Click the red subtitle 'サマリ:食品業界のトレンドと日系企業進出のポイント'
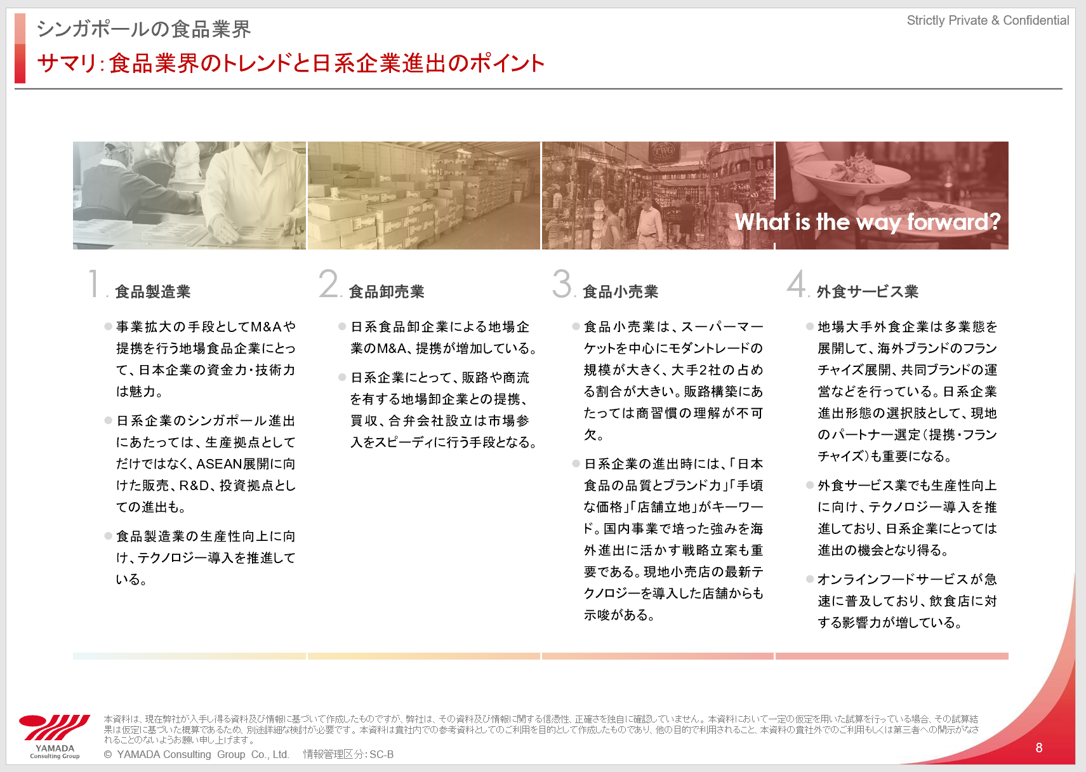The image size is (1086, 772). click(291, 63)
